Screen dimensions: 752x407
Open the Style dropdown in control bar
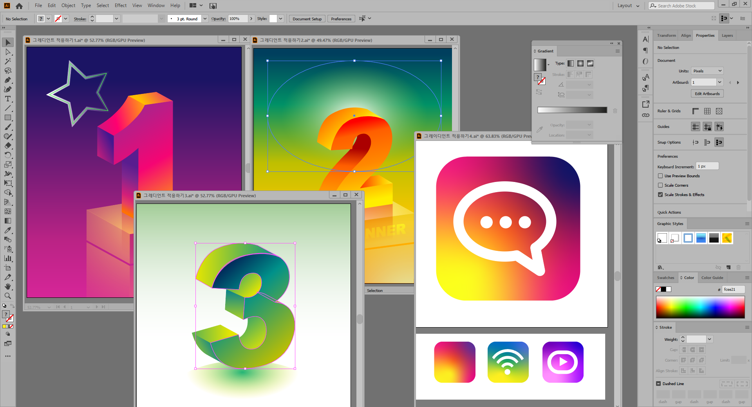(x=281, y=19)
